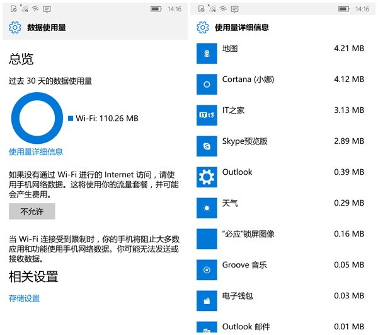This screenshot has height=335, width=378.
Task: Click the blue Wi-Fi usage donut chart
Action: [x=37, y=118]
